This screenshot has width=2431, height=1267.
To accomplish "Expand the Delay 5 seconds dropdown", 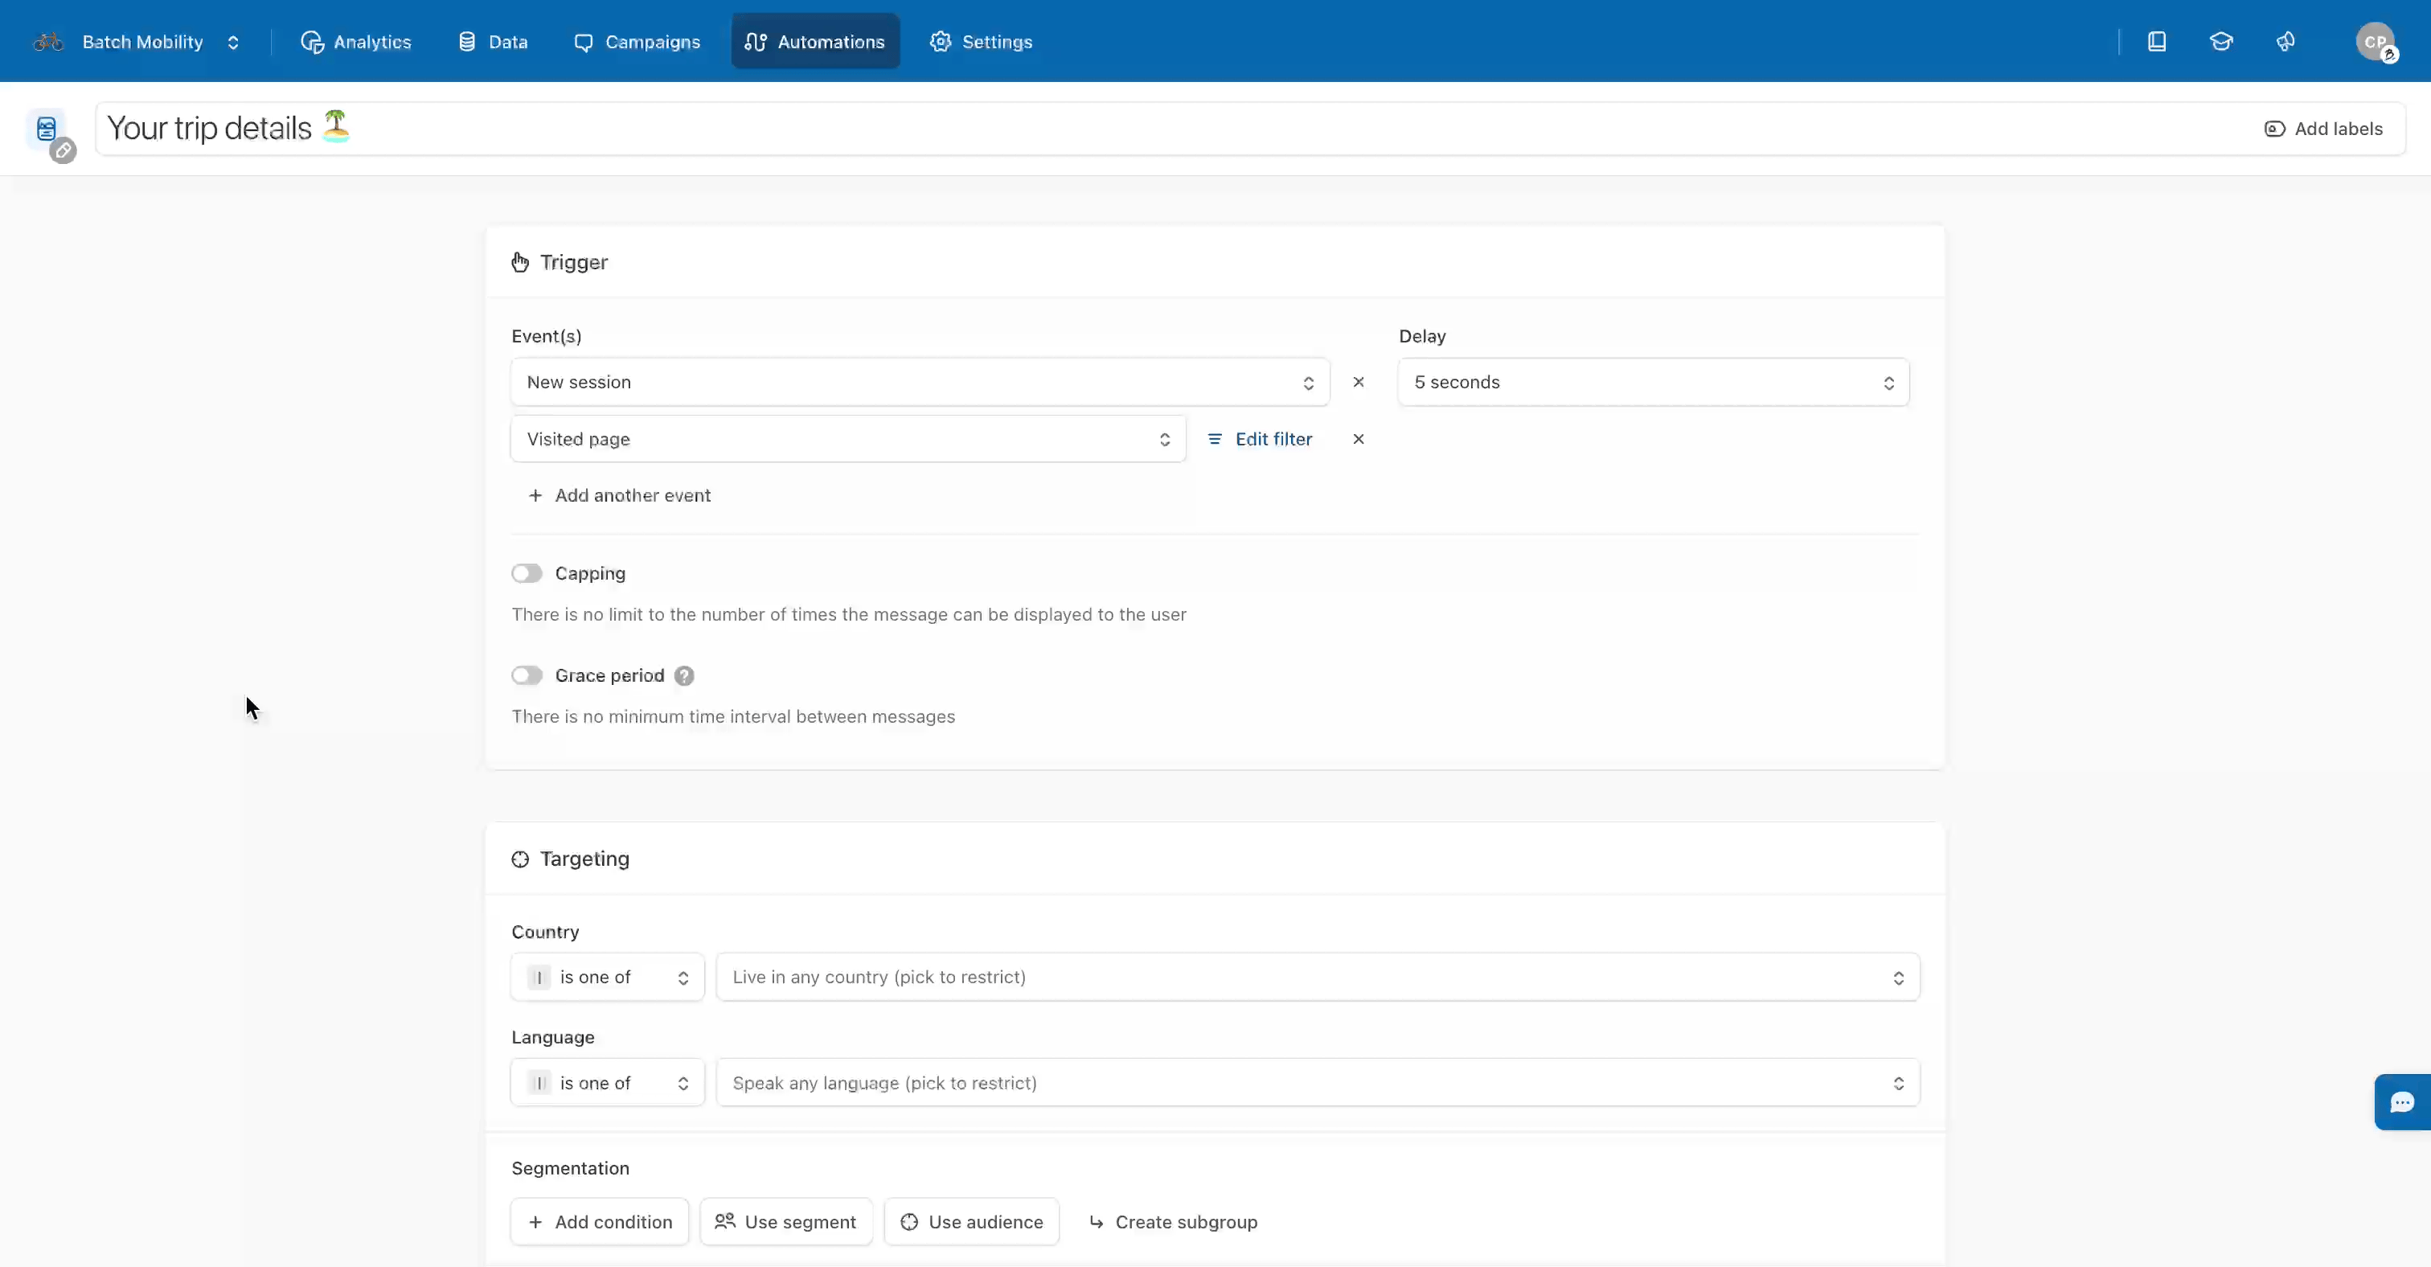I will click(1653, 382).
